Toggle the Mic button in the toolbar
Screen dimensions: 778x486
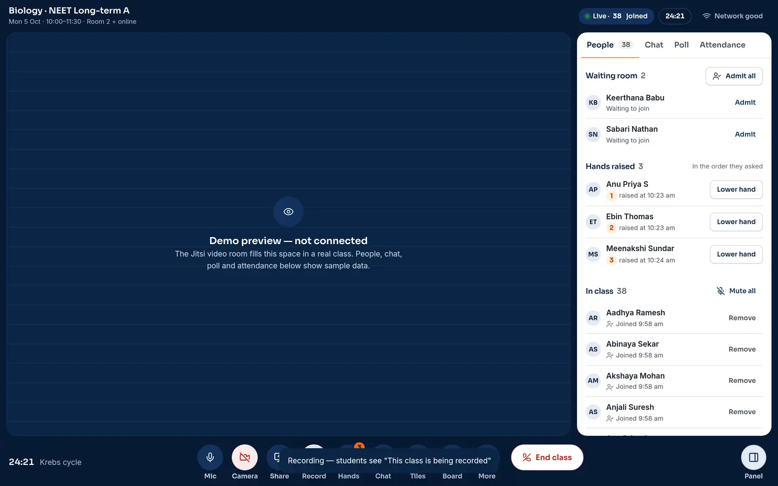210,457
